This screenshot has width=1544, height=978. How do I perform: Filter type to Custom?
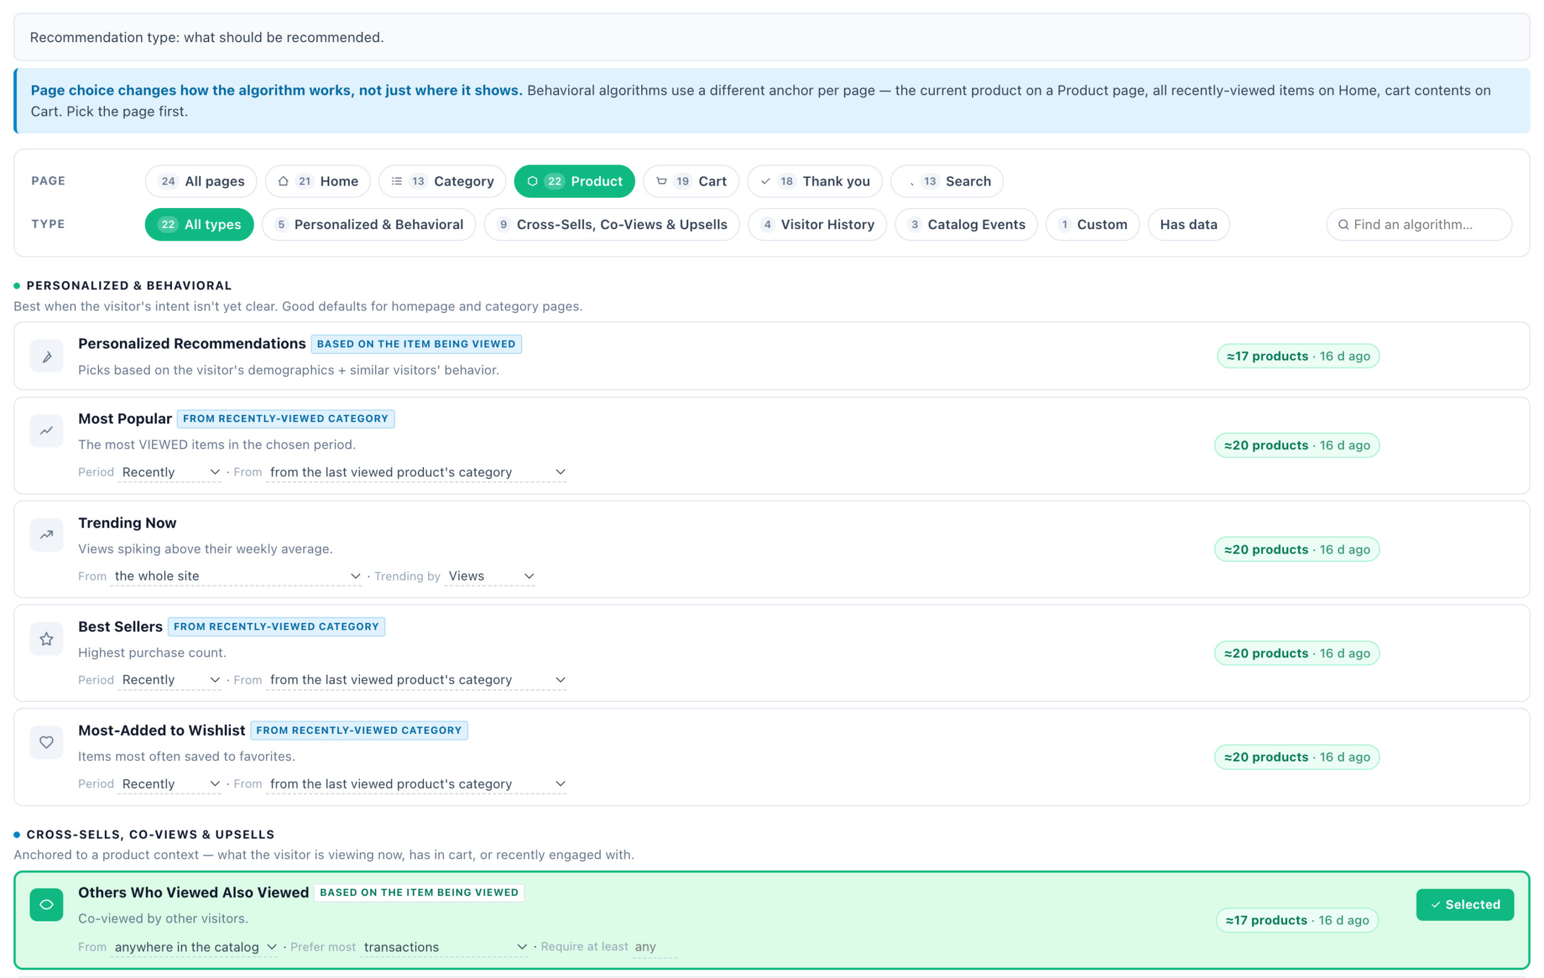pos(1093,224)
